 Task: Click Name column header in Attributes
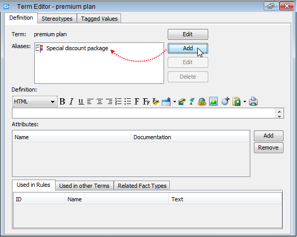coord(72,137)
